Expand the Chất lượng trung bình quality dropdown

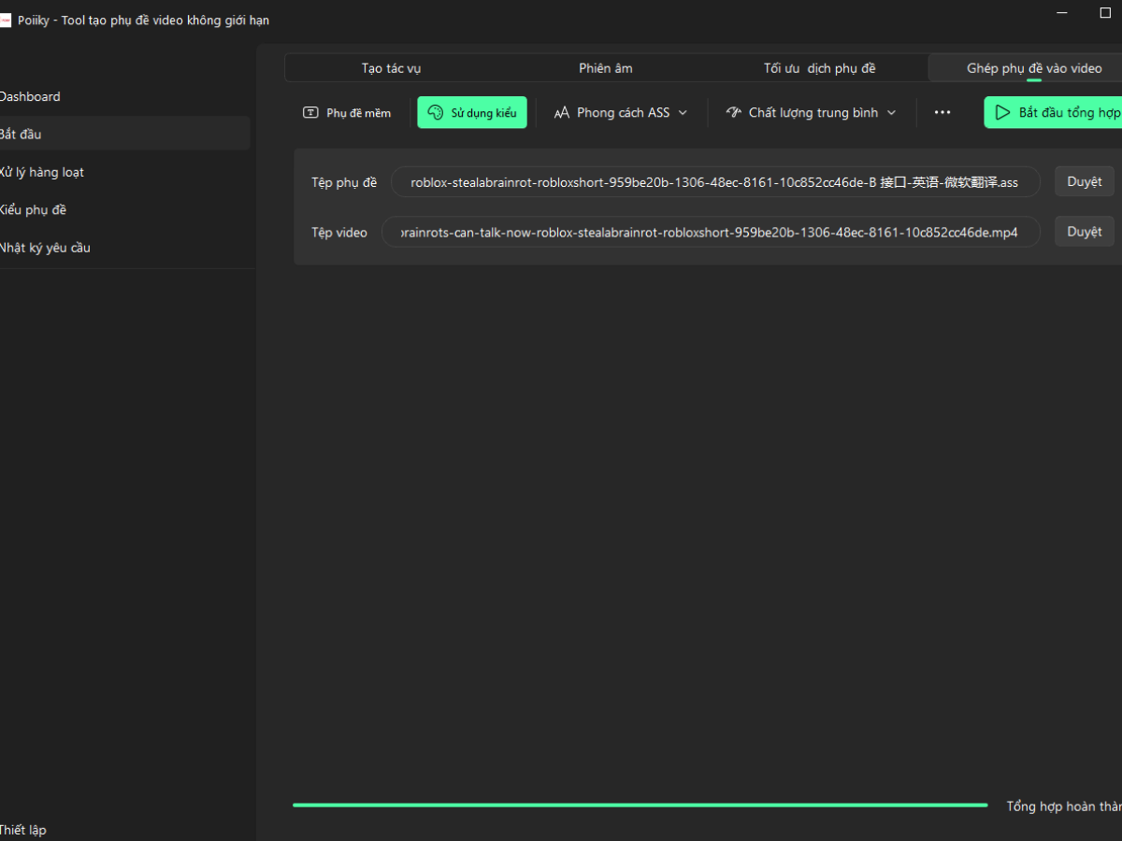(812, 113)
